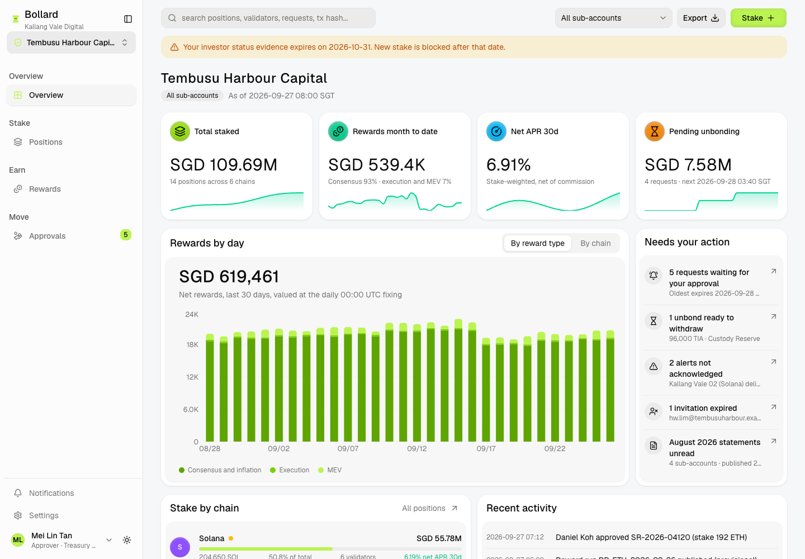Switch chart to By reward type

coord(538,243)
